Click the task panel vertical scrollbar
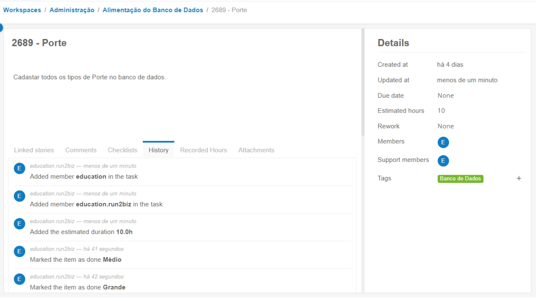This screenshot has width=536, height=301. pos(363,82)
